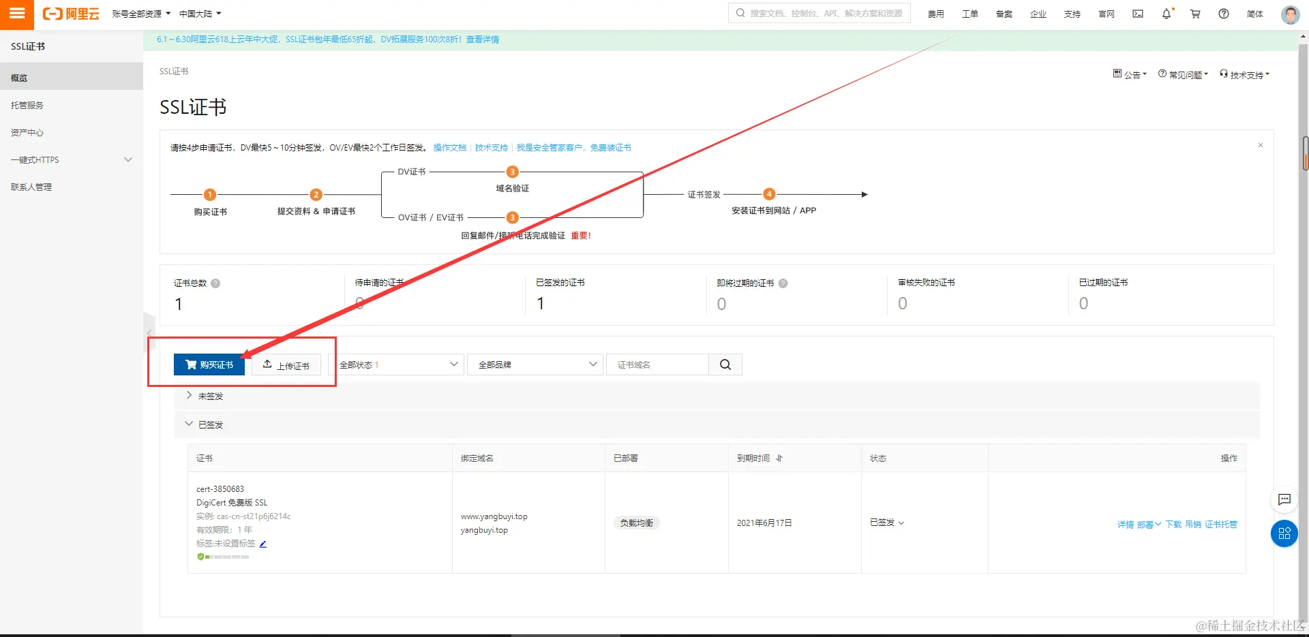
Task: Select 联系人管理 in the sidebar
Action: click(x=72, y=187)
